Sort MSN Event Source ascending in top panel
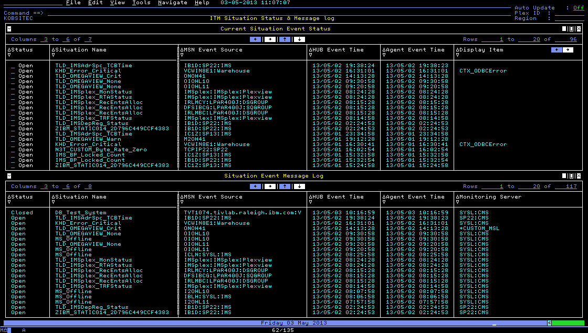588x333 pixels. coord(182,49)
